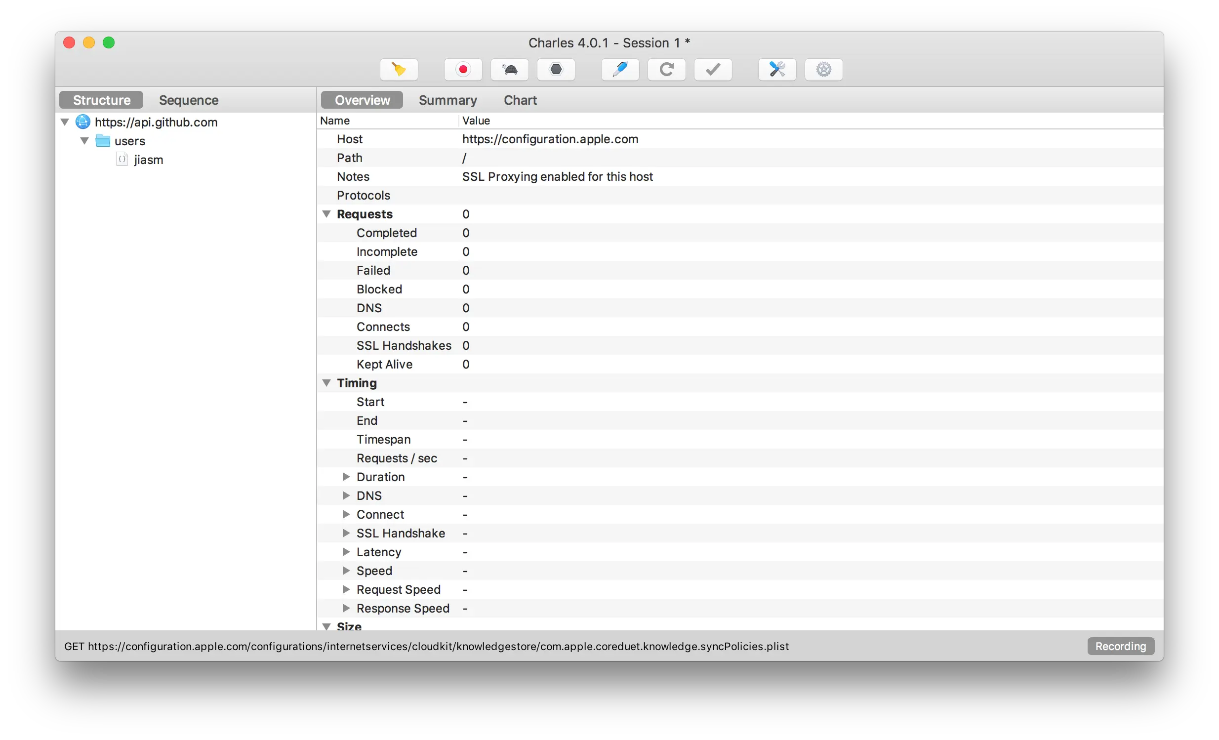The height and width of the screenshot is (740, 1219).
Task: Click the repeat request arrow icon
Action: [666, 69]
